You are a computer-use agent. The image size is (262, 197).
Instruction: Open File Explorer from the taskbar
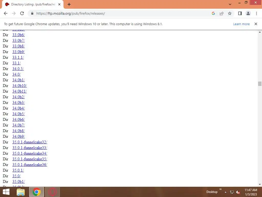pyautogui.click(x=21, y=192)
